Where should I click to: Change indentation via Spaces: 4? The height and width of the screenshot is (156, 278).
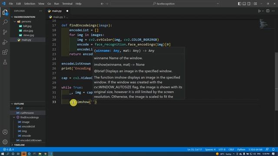click(210, 149)
